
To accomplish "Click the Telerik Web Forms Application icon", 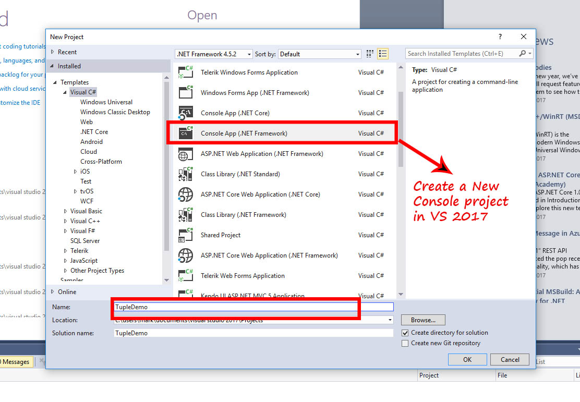I will click(x=186, y=275).
